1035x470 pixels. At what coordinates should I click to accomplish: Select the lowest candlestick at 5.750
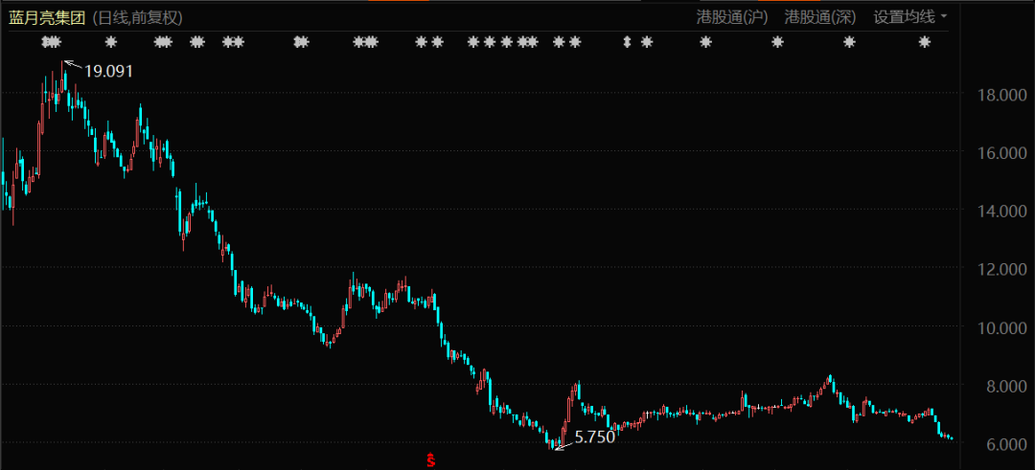(556, 442)
